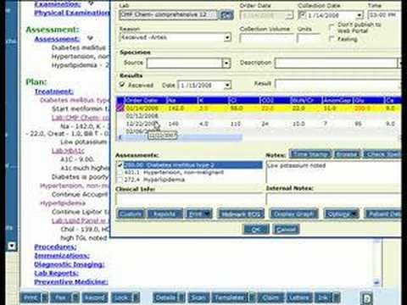
Task: Open the Print dropdown menu
Action: pyautogui.click(x=198, y=214)
